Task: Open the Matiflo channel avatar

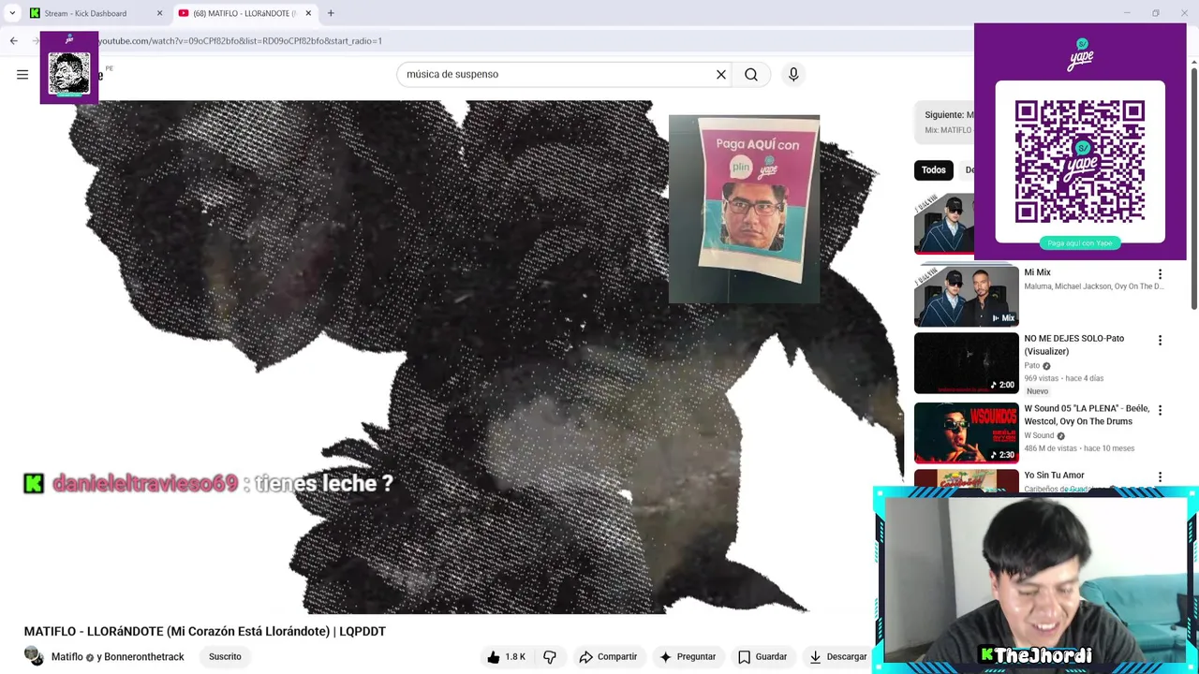Action: tap(34, 656)
